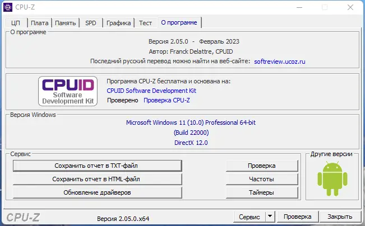Click the CPUID Software Development Kit logo

pyautogui.click(x=68, y=91)
